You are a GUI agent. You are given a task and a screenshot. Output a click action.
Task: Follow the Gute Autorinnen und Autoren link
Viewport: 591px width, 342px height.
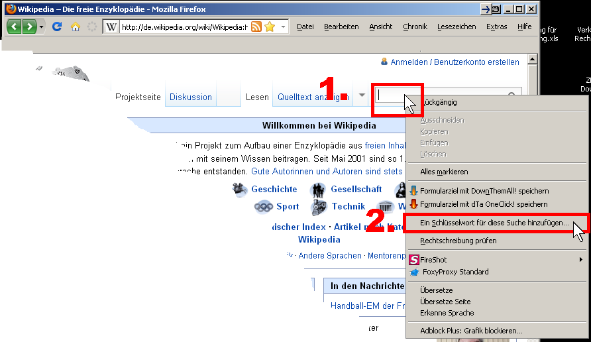pyautogui.click(x=327, y=172)
